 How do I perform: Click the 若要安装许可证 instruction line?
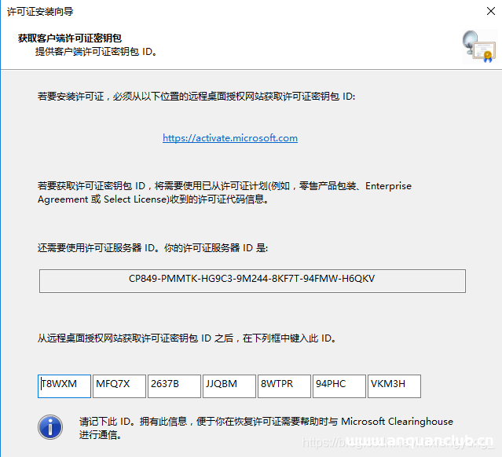click(x=196, y=96)
